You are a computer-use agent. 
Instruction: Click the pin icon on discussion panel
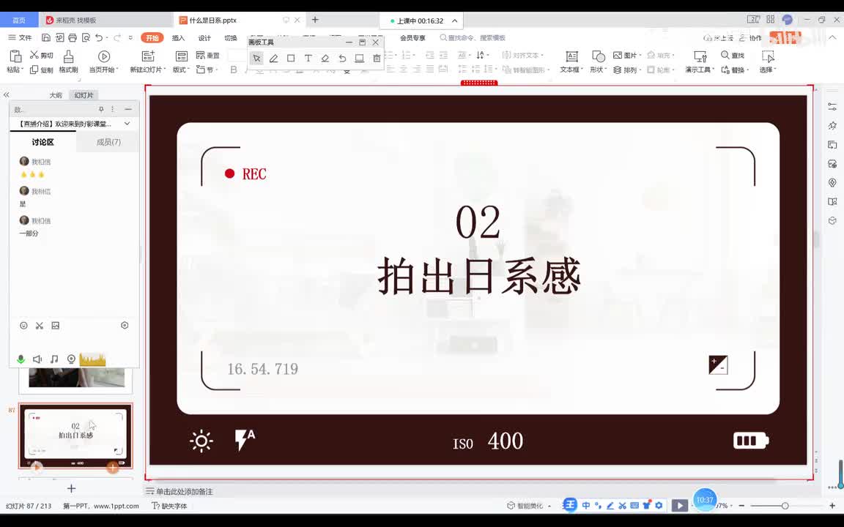100,109
